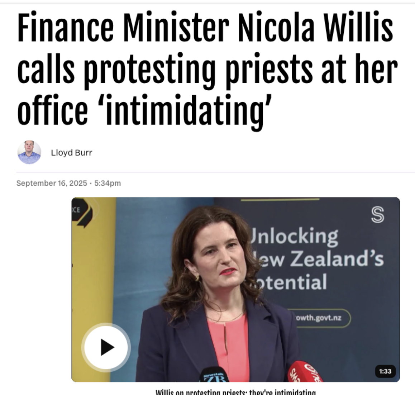Click the yellow banner at video's left edge
Viewport: 415px width, 395px height.
coord(94,289)
